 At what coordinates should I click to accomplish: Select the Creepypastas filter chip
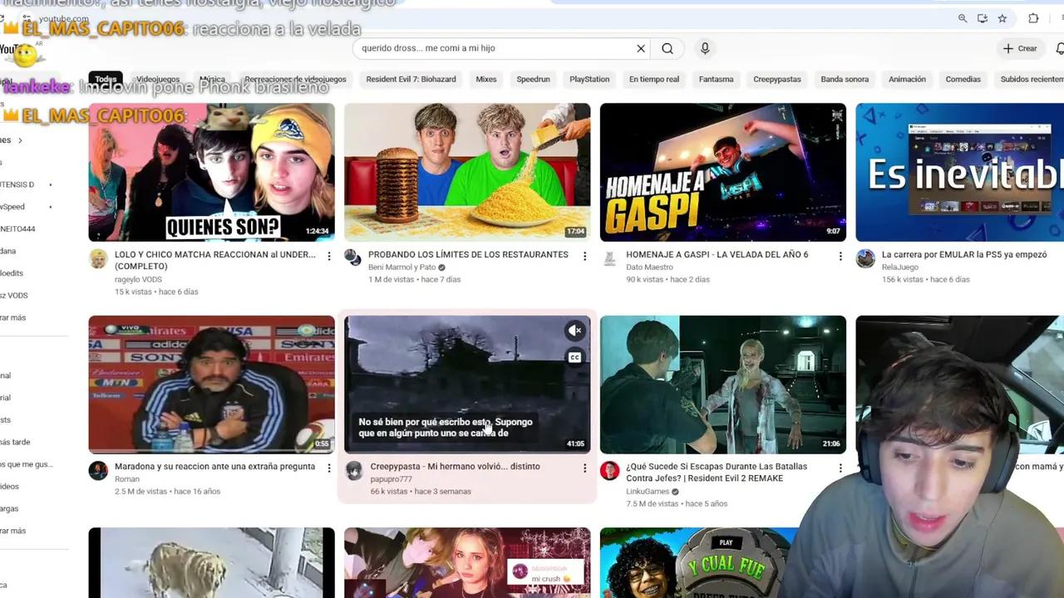[x=777, y=79]
